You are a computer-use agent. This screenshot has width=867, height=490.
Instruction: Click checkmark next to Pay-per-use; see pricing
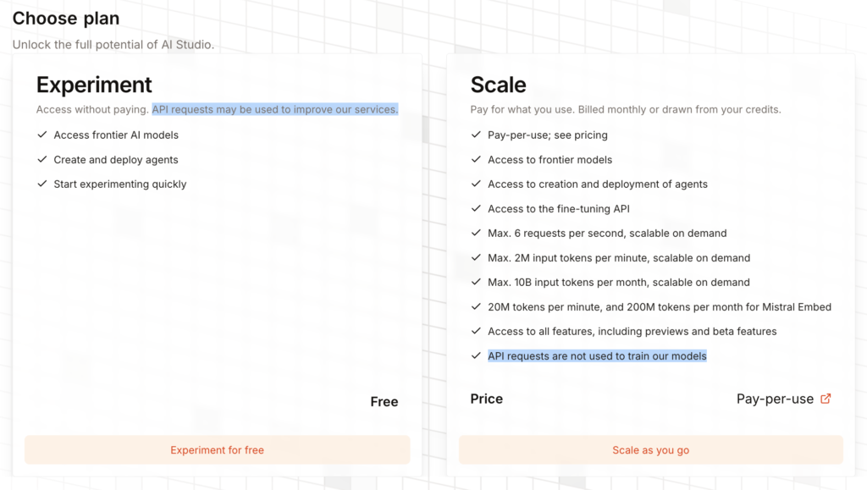tap(477, 135)
